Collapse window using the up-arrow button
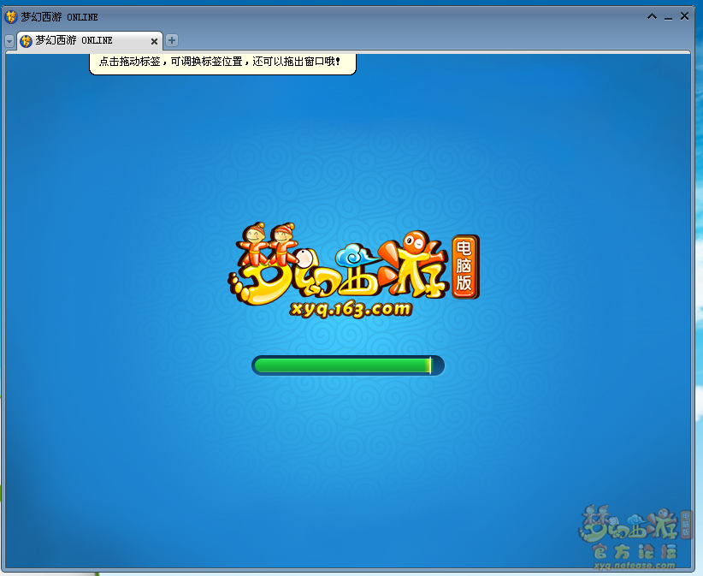This screenshot has width=703, height=576. coord(653,16)
